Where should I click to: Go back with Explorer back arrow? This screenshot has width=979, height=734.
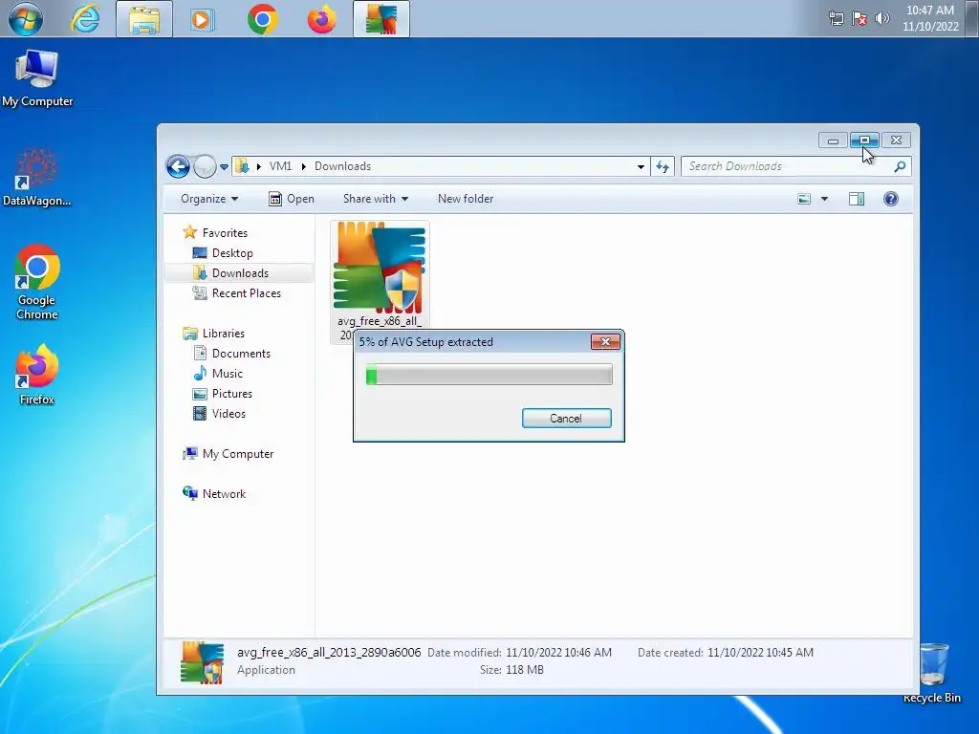(x=178, y=166)
